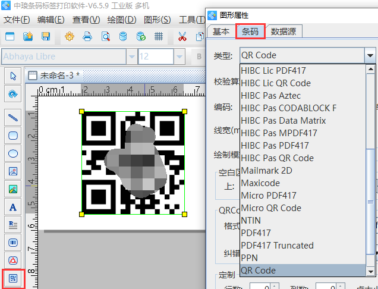Open print preview from toolbar

(105, 37)
